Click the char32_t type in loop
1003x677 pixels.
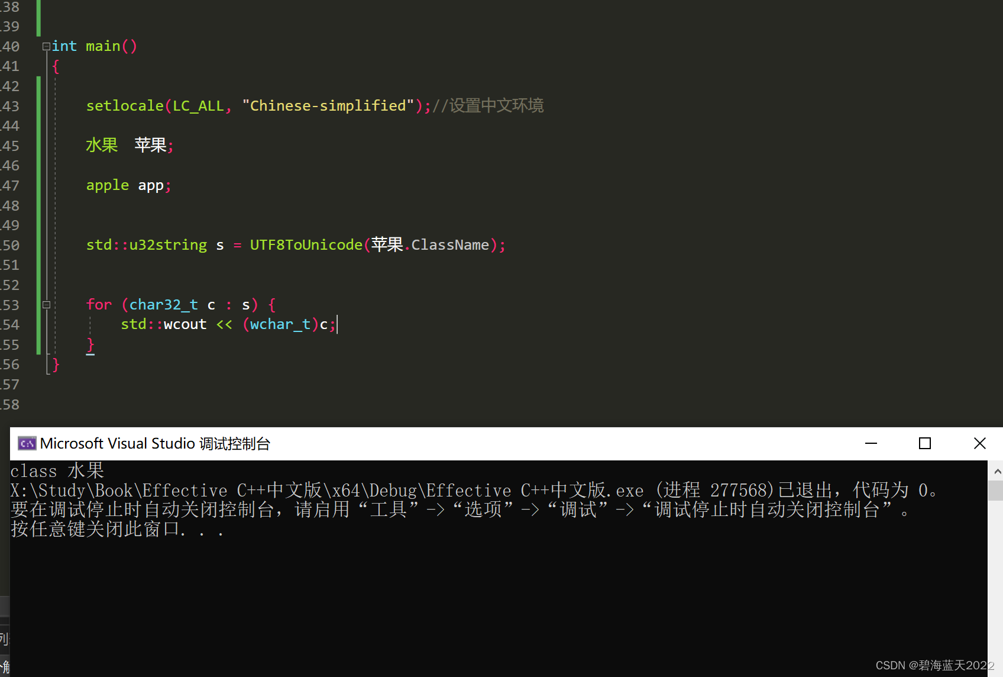[x=164, y=305]
